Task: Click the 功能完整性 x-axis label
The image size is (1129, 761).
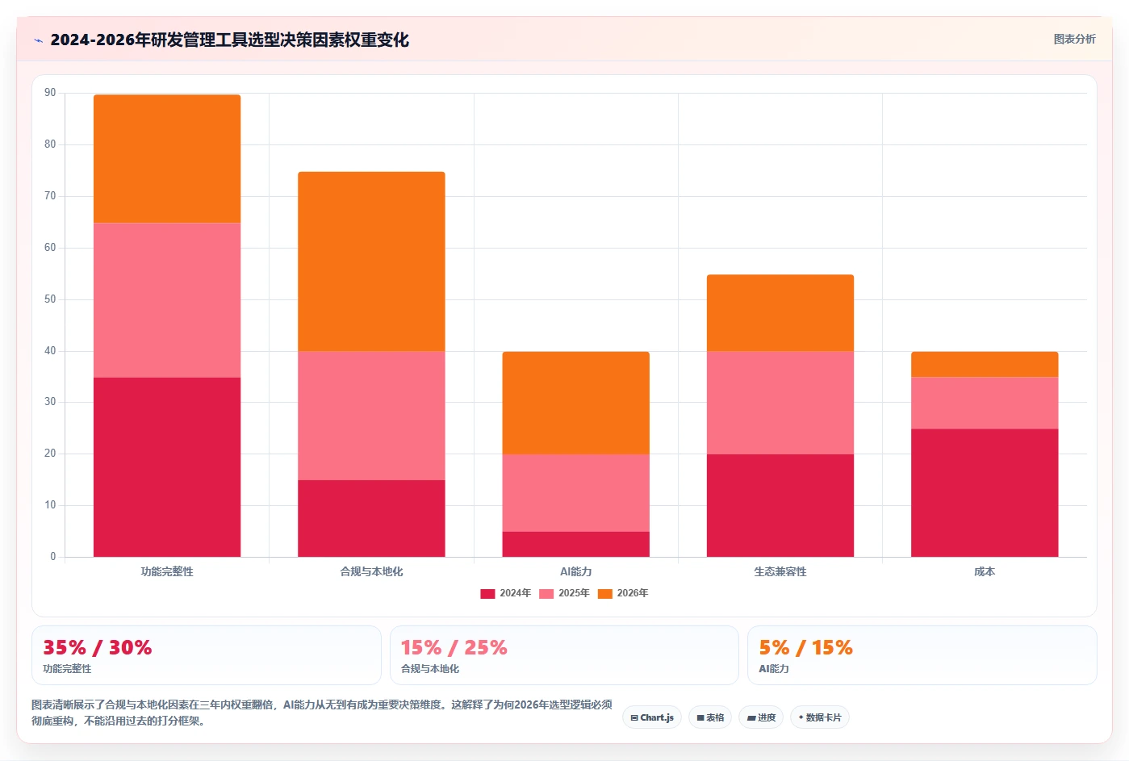Action: 167,571
